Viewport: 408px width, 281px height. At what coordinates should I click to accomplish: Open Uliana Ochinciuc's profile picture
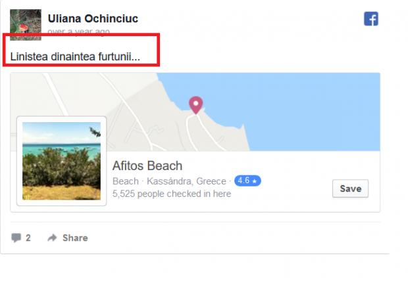pyautogui.click(x=26, y=24)
